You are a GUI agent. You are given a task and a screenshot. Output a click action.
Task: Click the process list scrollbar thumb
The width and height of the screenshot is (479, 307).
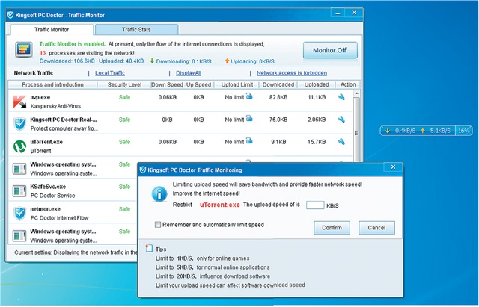point(356,133)
